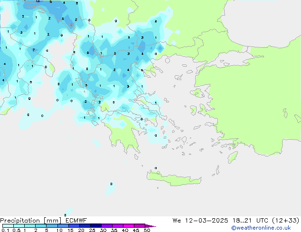
Task: Select the 30–35 mm purple legend swatch
Action: tap(107, 226)
